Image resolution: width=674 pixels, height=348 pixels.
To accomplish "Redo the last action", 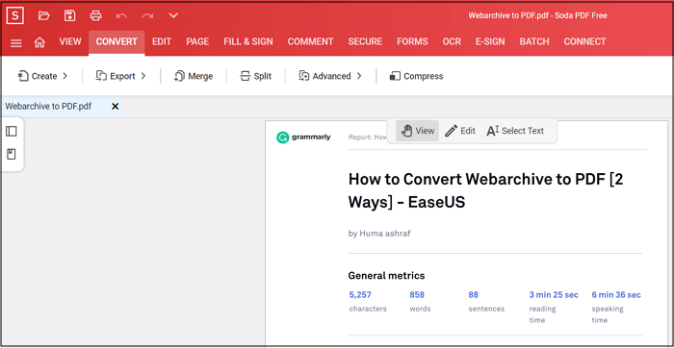I will coord(148,16).
